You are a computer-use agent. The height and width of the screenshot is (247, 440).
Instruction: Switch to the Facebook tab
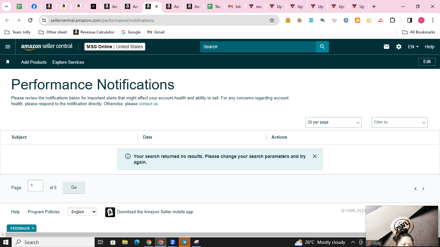34,6
